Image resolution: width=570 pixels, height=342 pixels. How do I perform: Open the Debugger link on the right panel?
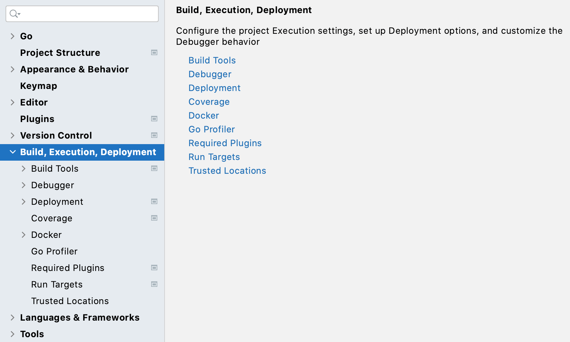pos(209,74)
